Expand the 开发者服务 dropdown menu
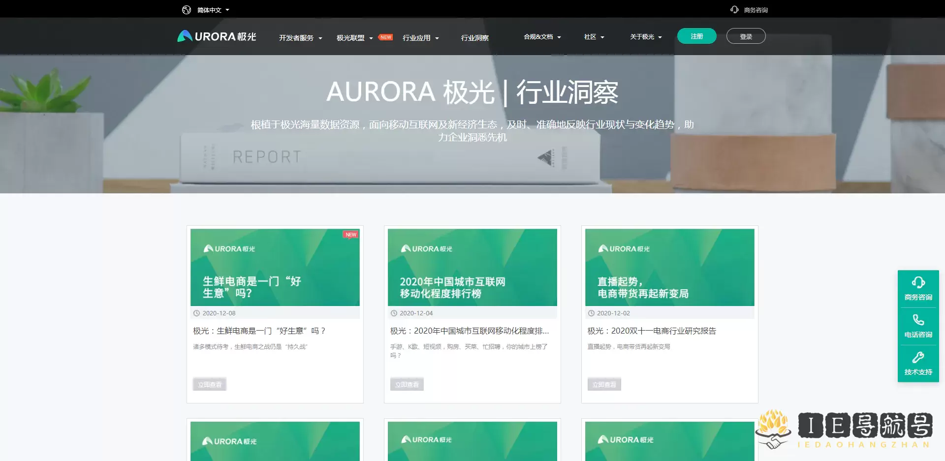This screenshot has width=945, height=461. pos(300,38)
